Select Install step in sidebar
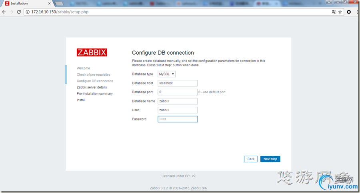 pyautogui.click(x=81, y=100)
